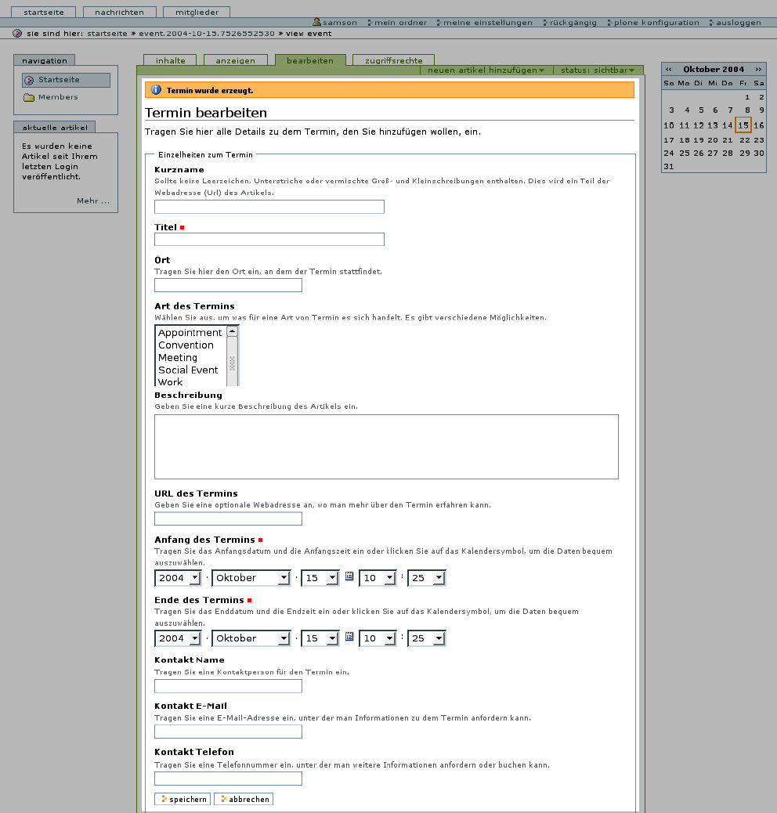This screenshot has height=813, width=777.
Task: Click the Startseite icon in navigation
Action: pyautogui.click(x=29, y=80)
